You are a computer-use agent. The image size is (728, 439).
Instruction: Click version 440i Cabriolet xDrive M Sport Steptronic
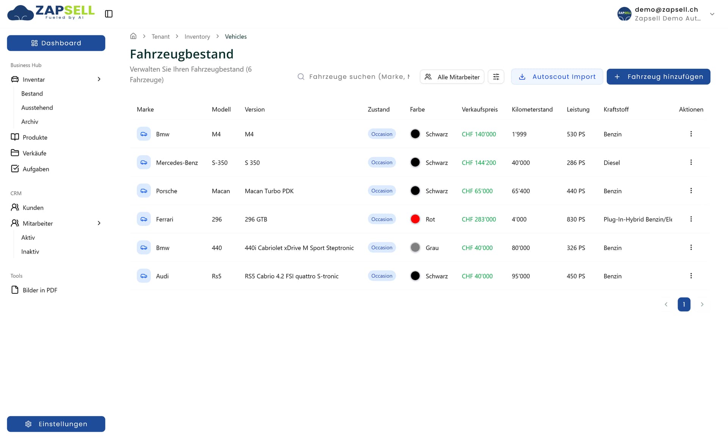(x=299, y=248)
